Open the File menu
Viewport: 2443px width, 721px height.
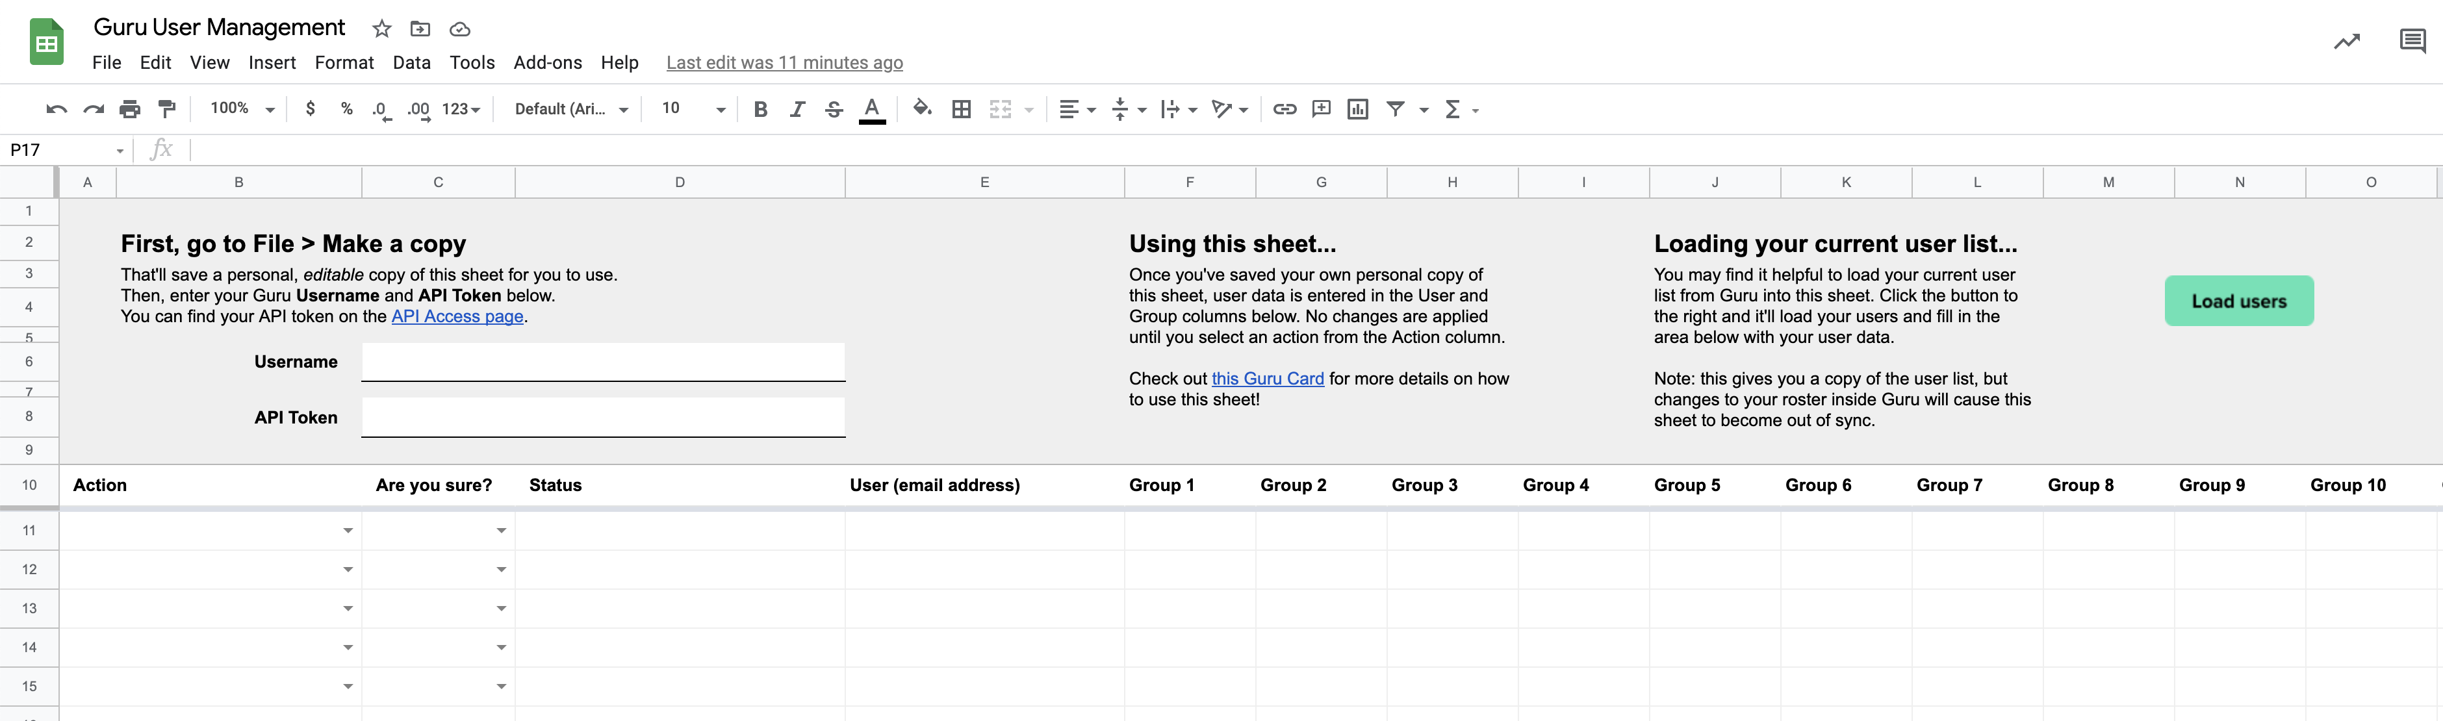click(x=106, y=62)
